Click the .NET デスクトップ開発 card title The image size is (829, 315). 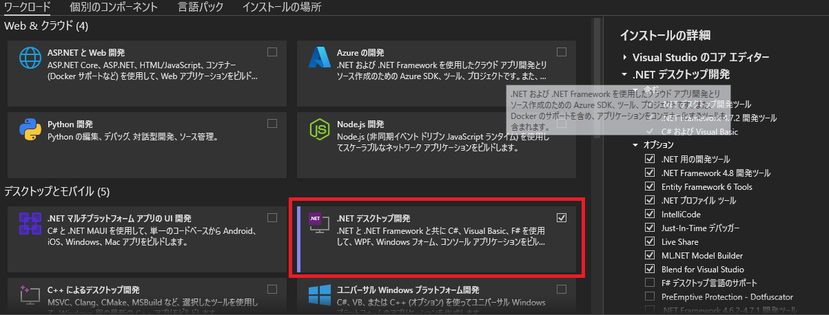pos(373,218)
